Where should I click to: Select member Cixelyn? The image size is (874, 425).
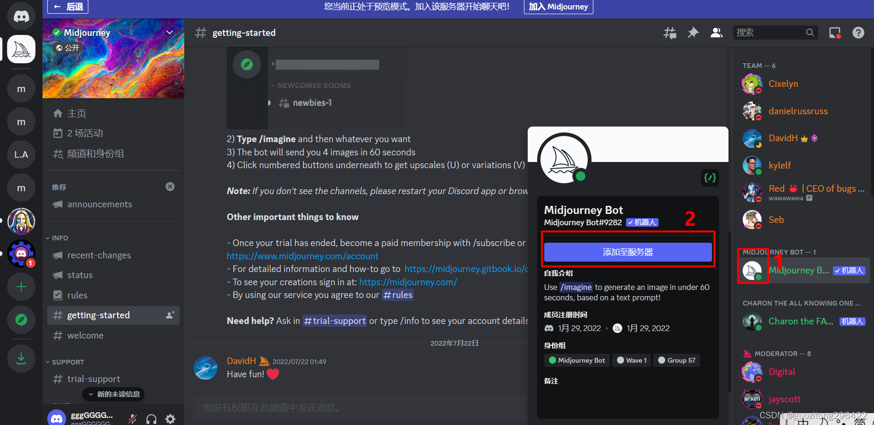(x=804, y=84)
